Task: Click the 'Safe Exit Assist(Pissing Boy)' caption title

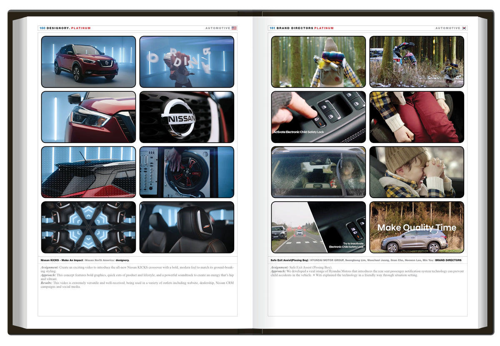Action: 290,260
